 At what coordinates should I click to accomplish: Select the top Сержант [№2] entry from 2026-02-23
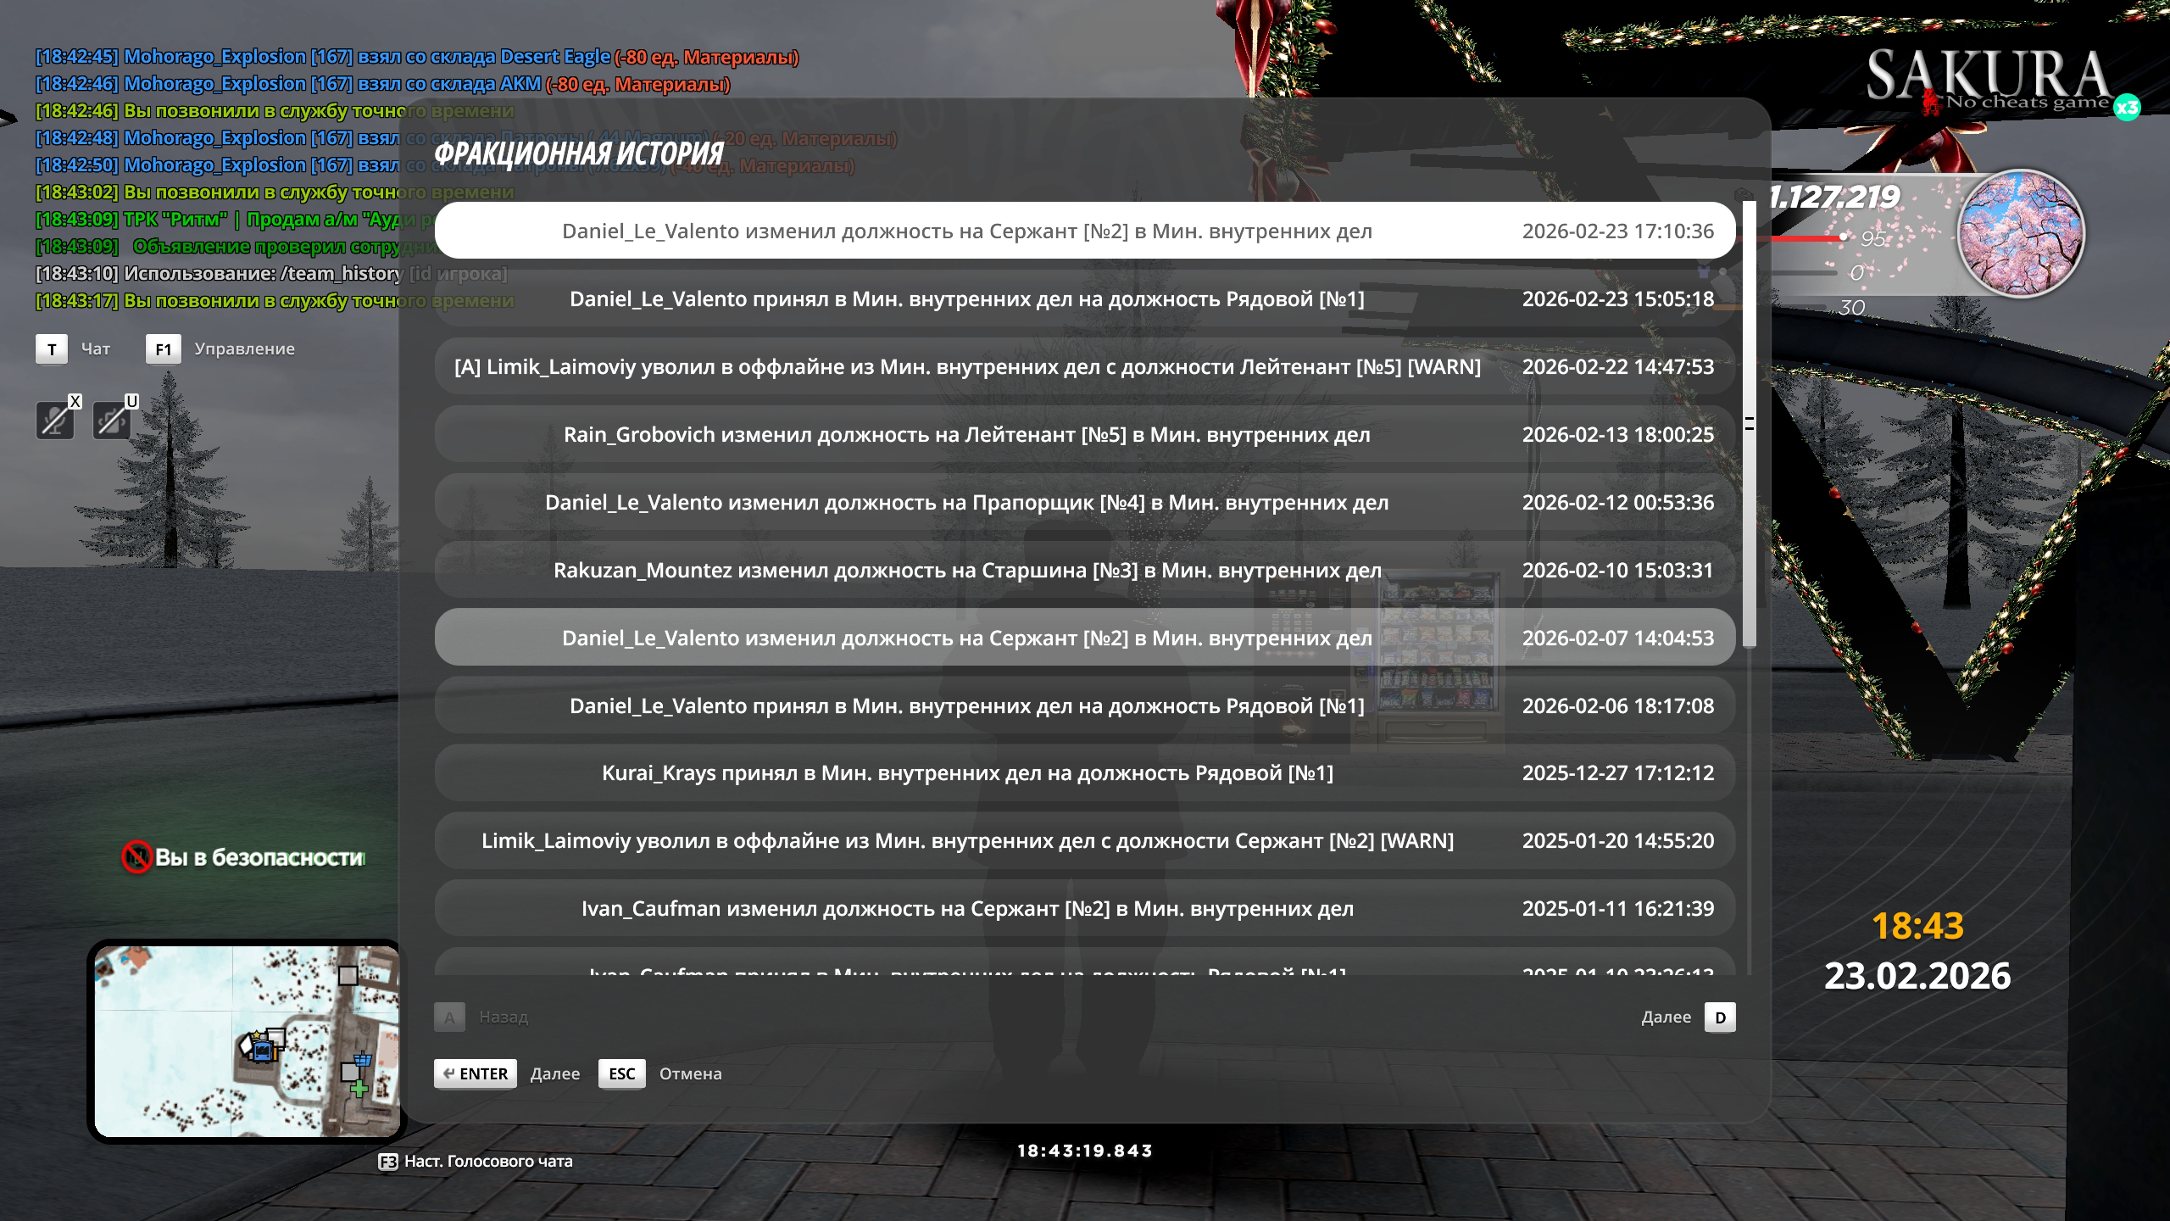(x=1084, y=231)
